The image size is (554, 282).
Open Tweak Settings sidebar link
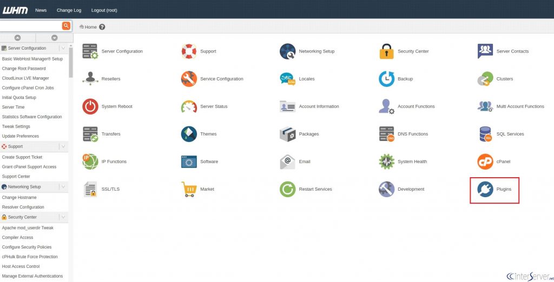[16, 126]
